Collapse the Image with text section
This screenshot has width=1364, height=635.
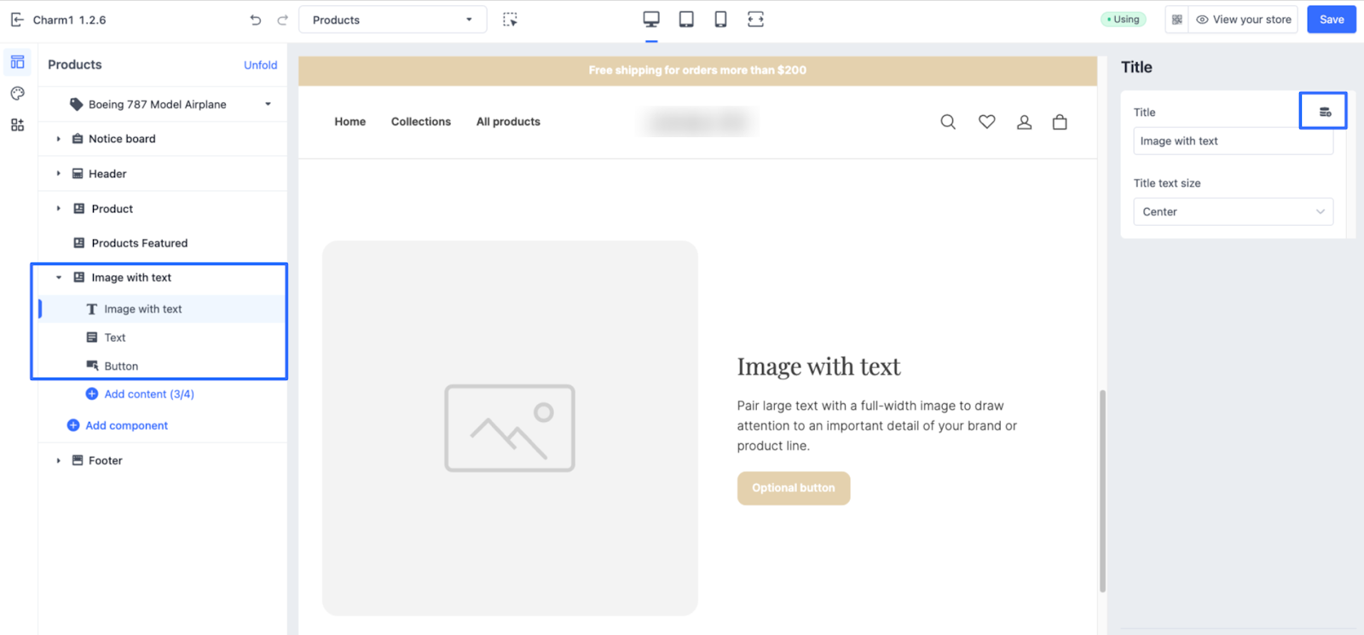[x=59, y=278]
